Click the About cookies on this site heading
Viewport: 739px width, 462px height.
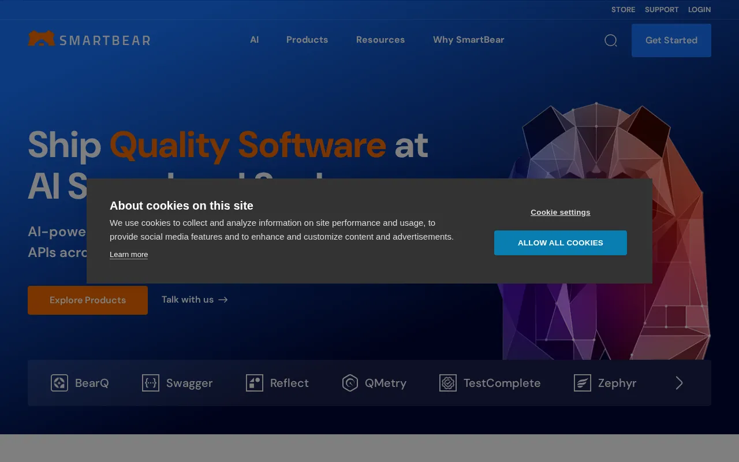tap(181, 206)
